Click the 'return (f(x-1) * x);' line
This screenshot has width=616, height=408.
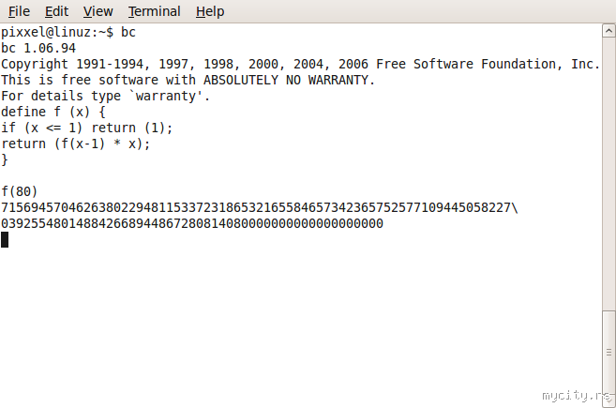[x=76, y=144]
